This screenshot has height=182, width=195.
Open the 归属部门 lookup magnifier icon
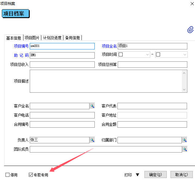coord(185,140)
